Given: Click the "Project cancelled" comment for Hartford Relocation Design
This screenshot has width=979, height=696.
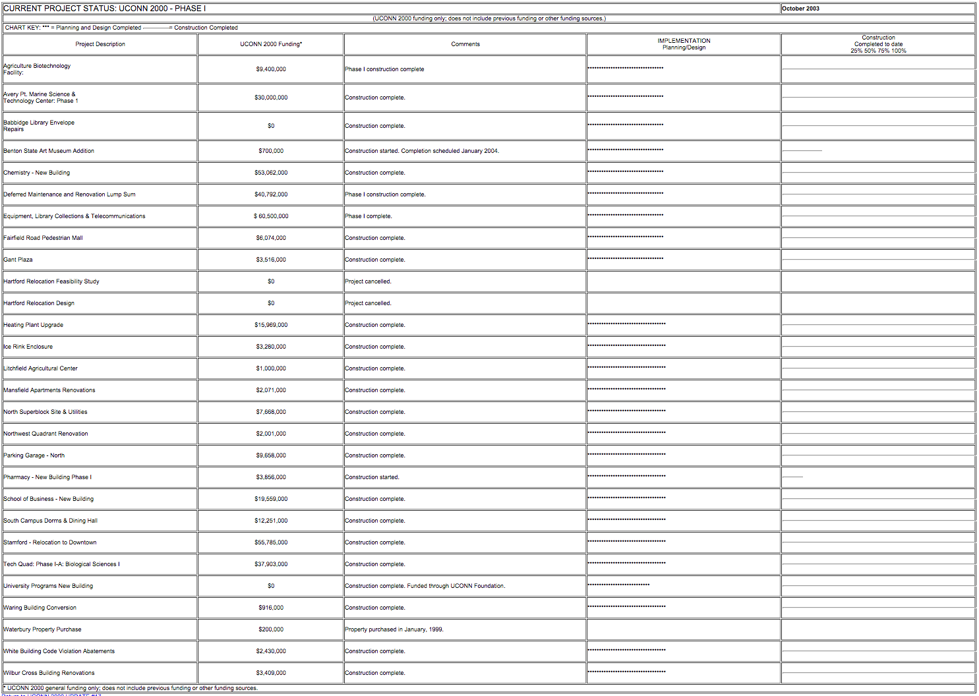Looking at the screenshot, I should pyautogui.click(x=369, y=303).
